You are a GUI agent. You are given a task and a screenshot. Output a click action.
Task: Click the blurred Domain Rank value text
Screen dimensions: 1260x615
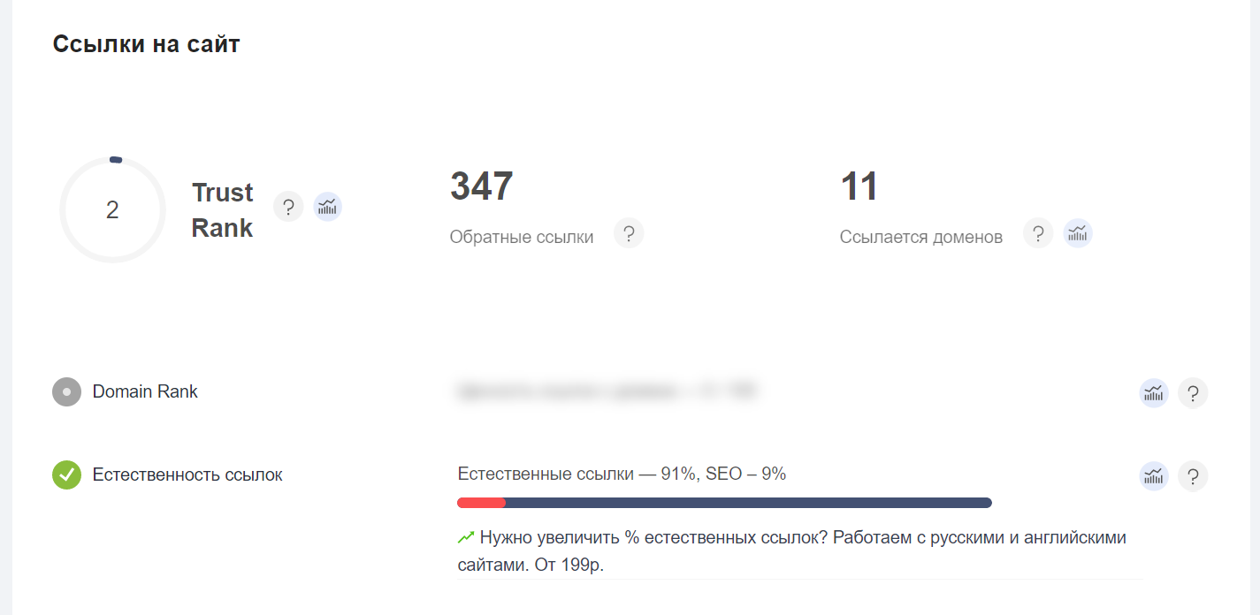tap(607, 391)
